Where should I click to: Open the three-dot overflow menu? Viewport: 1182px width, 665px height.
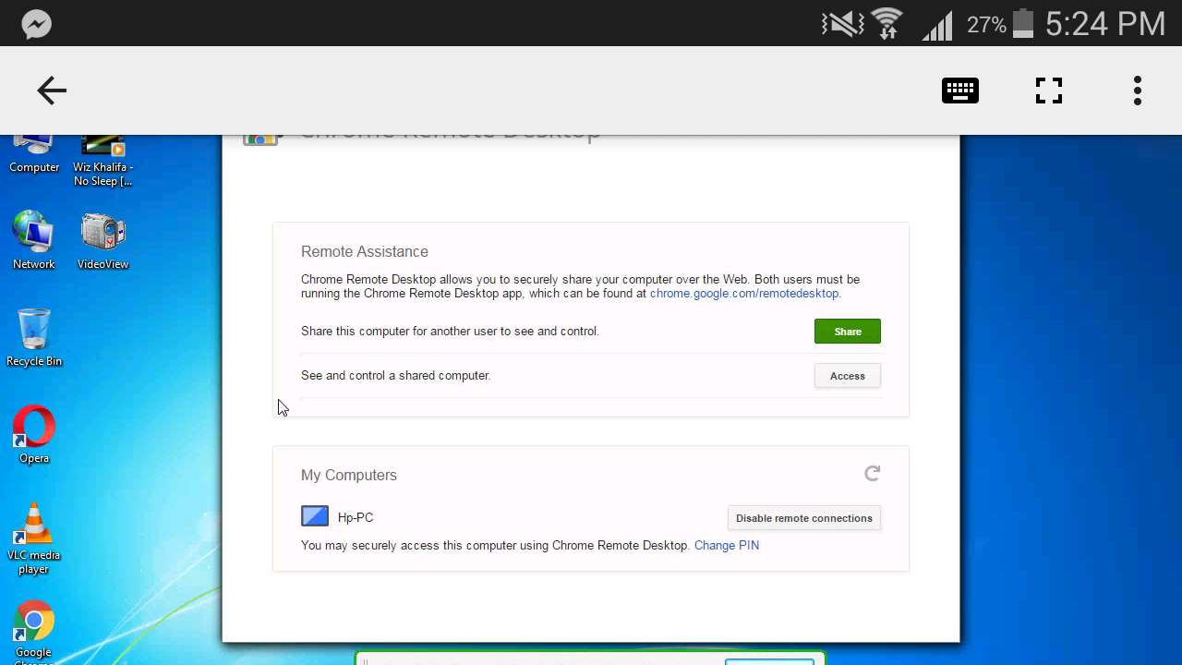click(x=1138, y=91)
